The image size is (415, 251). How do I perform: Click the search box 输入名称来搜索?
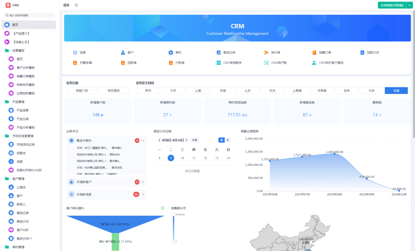(x=30, y=15)
